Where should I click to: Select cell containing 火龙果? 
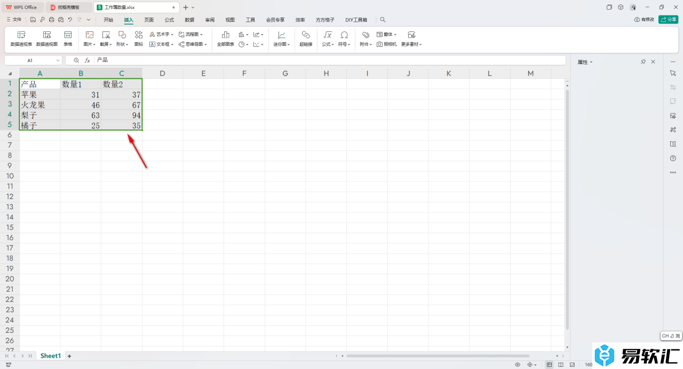click(40, 105)
